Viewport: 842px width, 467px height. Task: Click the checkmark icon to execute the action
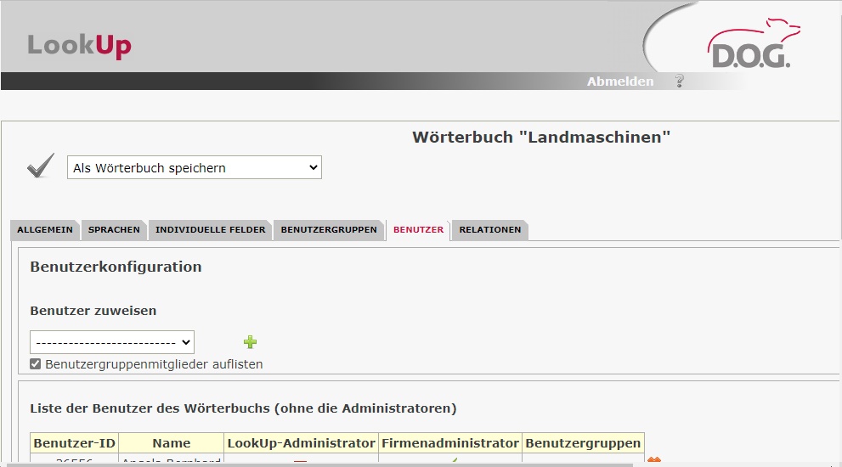tap(41, 167)
